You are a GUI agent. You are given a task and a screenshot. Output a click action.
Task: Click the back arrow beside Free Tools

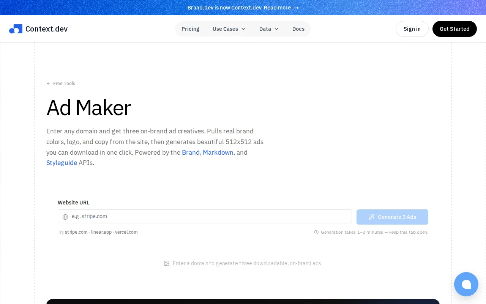pos(49,84)
